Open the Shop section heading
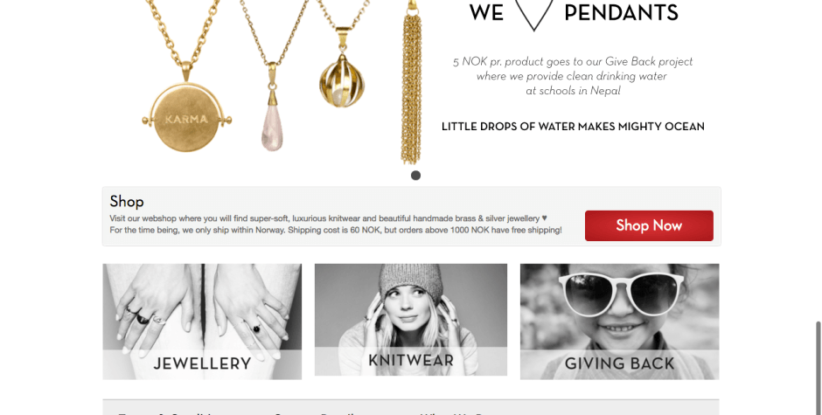 tap(127, 201)
